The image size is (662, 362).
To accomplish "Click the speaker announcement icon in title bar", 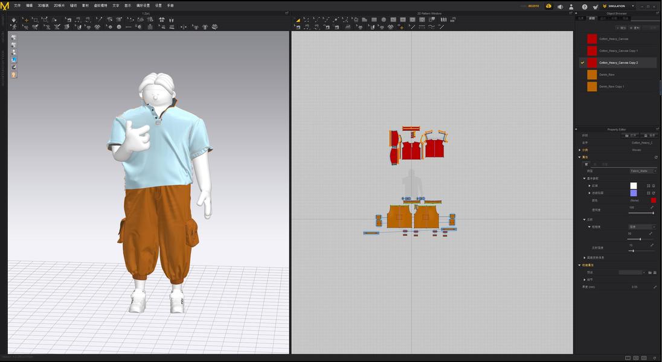I will tap(561, 6).
